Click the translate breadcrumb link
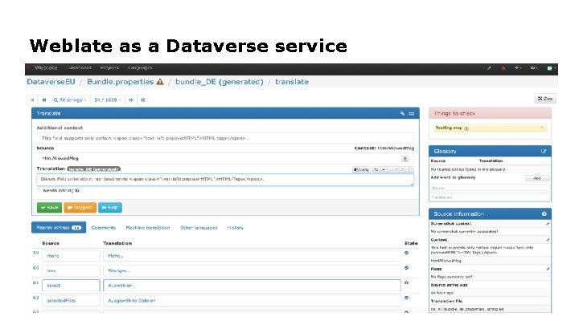Image resolution: width=579 pixels, height=325 pixels. 292,82
